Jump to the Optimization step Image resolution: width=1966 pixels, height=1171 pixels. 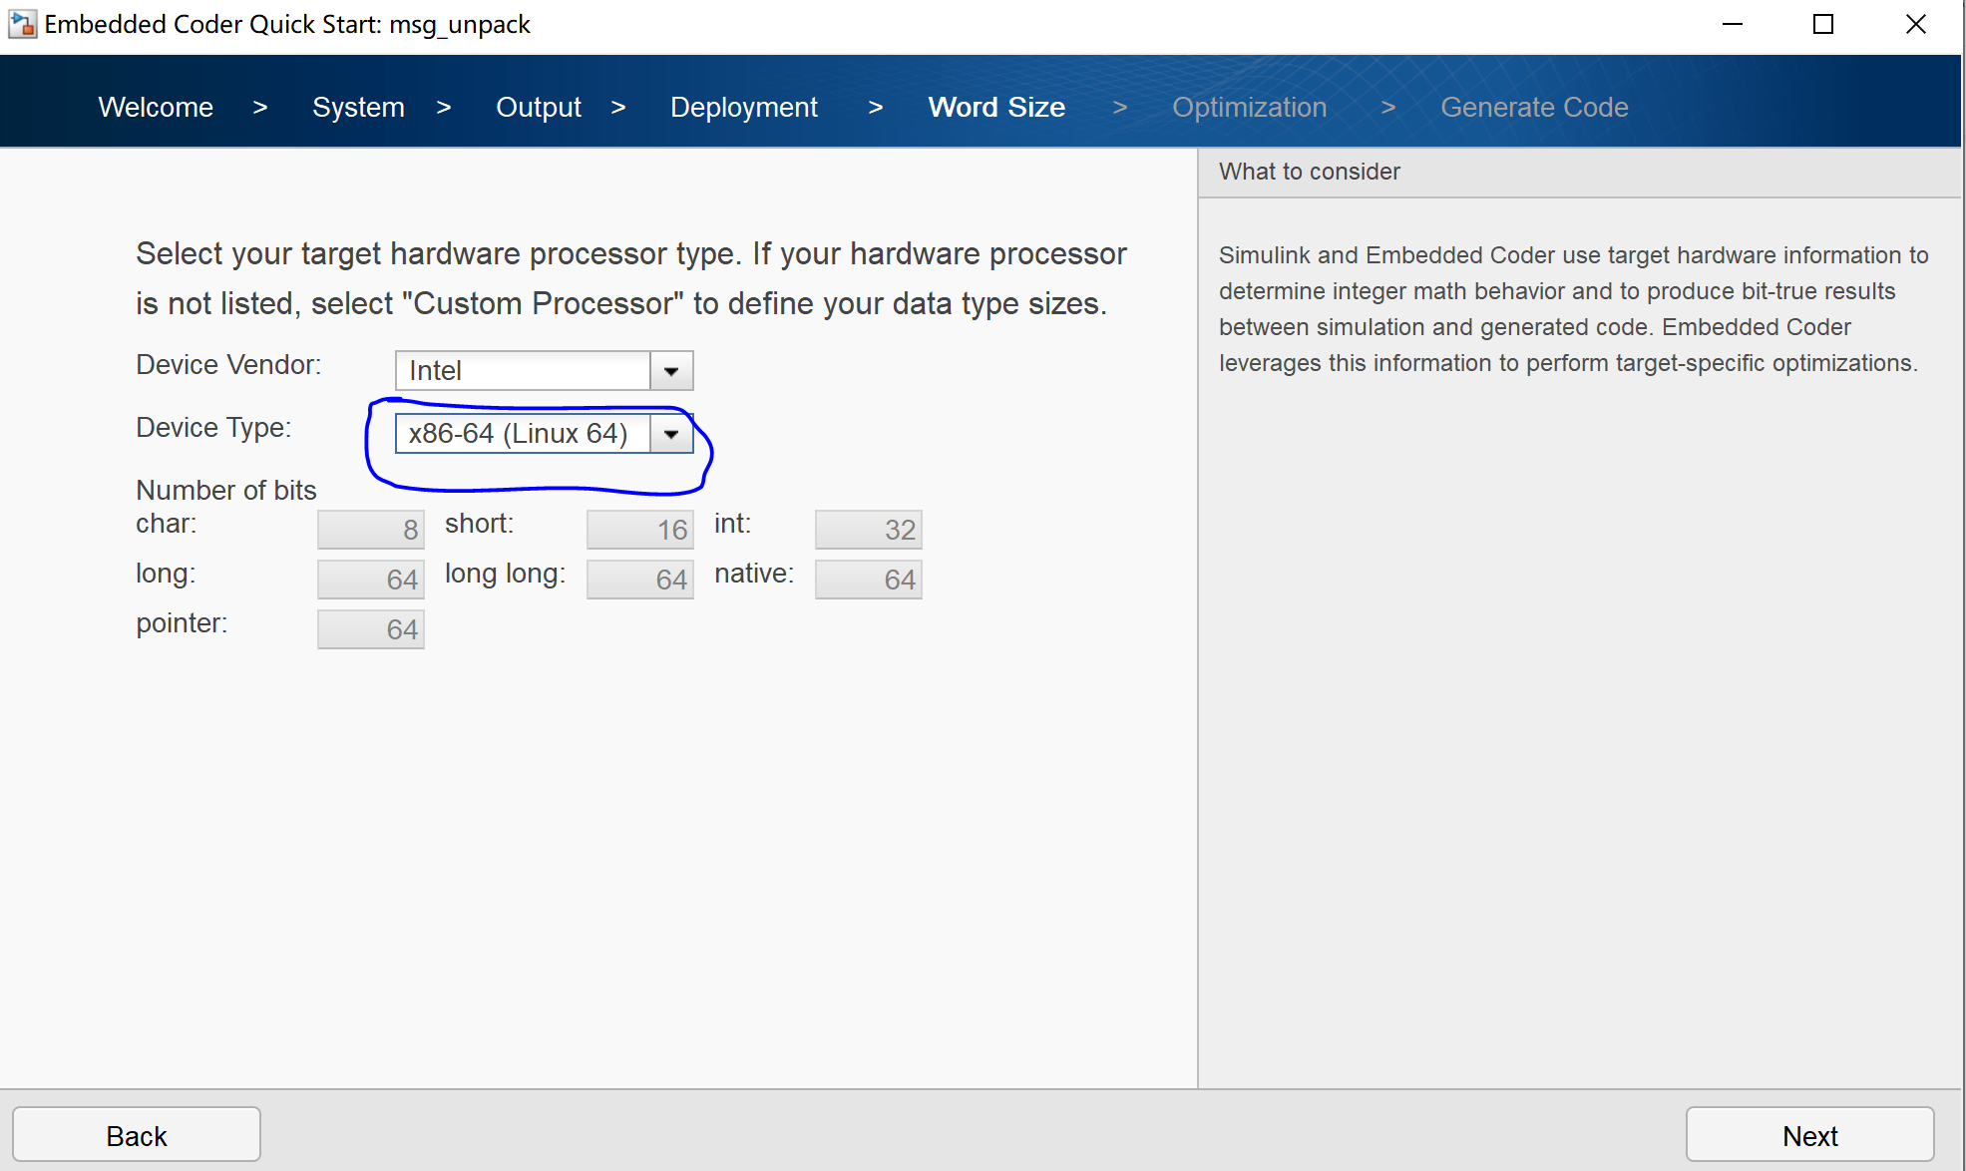(x=1249, y=107)
